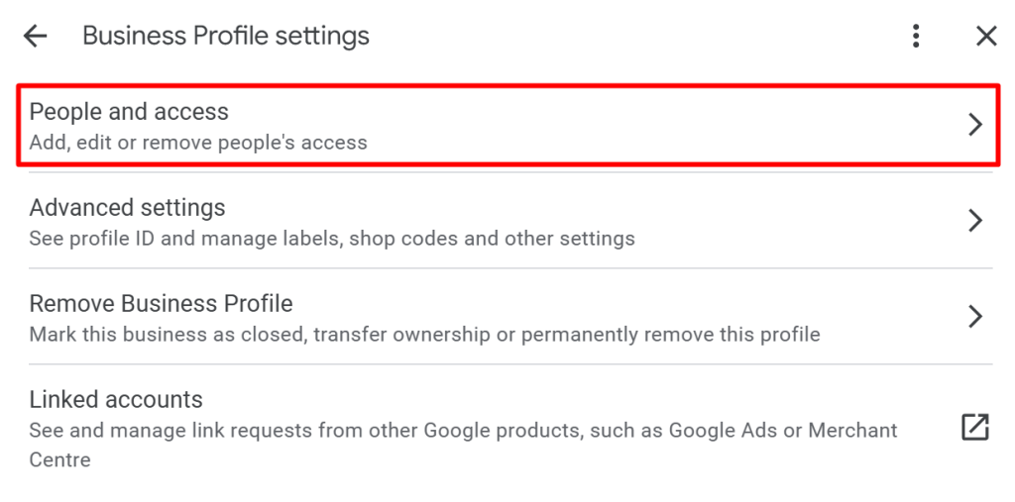Open the three-dot more options menu
Image resolution: width=1015 pixels, height=502 pixels.
coord(916,37)
